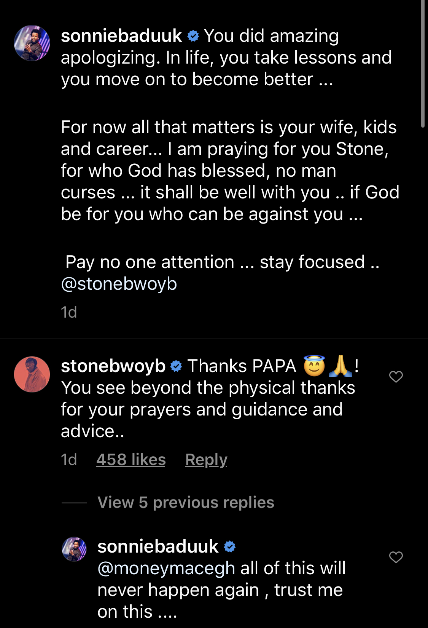Tap the verified badge on sonniebaduuk's reply
The height and width of the screenshot is (628, 428).
[x=230, y=547]
